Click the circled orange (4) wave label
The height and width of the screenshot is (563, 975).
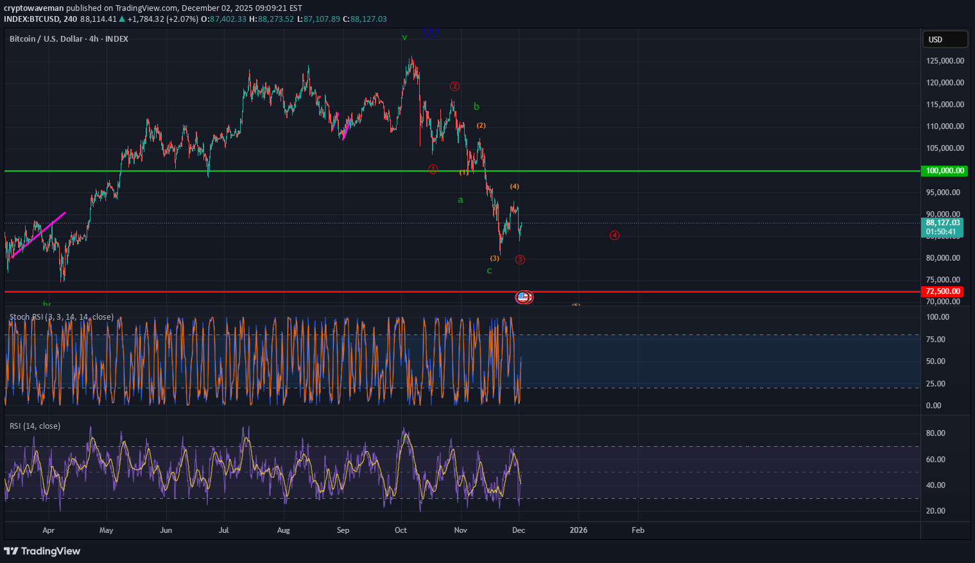[x=514, y=186]
